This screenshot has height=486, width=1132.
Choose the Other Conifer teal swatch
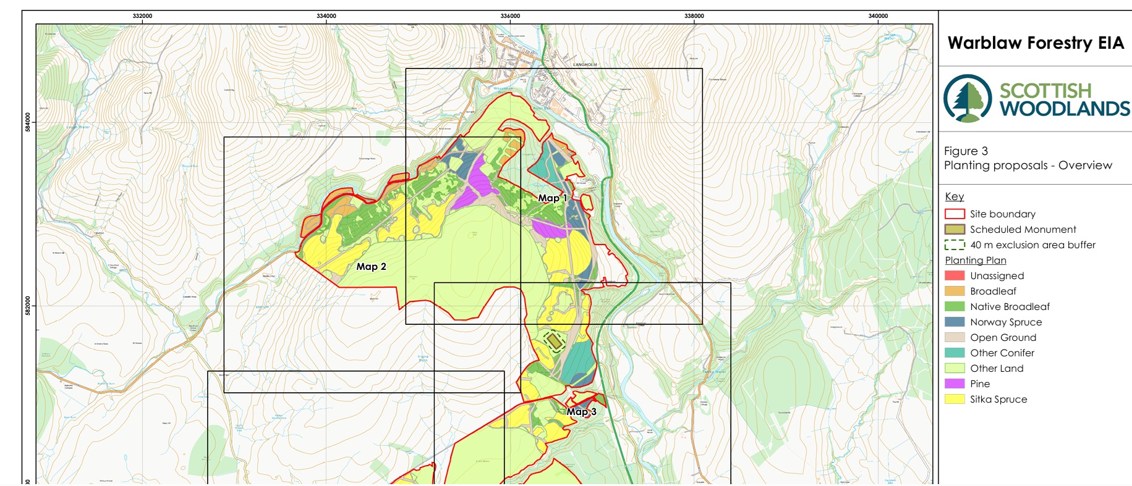955,353
